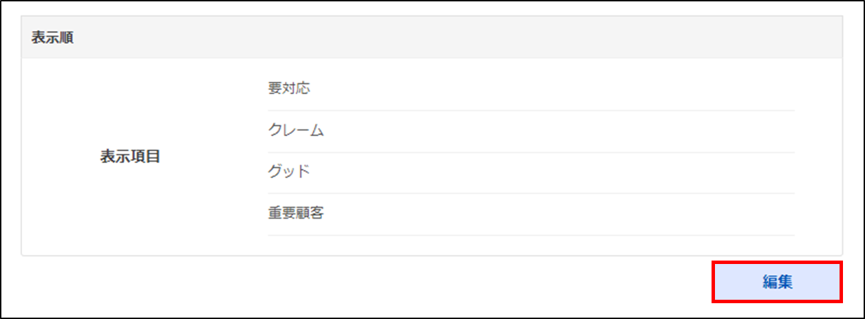
Task: Select the グッド display item
Action: click(x=289, y=172)
